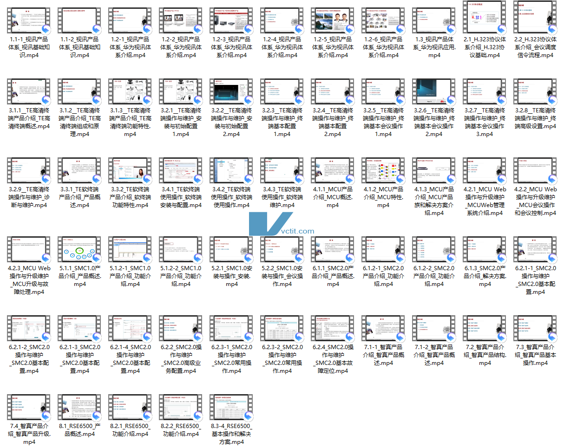Click file name 1.2-4_视讯产品体系_华为视讯体系介绍.mp4
Viewport: 564px width, 448px height.
[282, 47]
